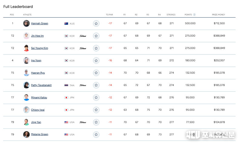240x145 pixels.
Task: Favorite Hannah Green with star icon
Action: pyautogui.click(x=96, y=23)
